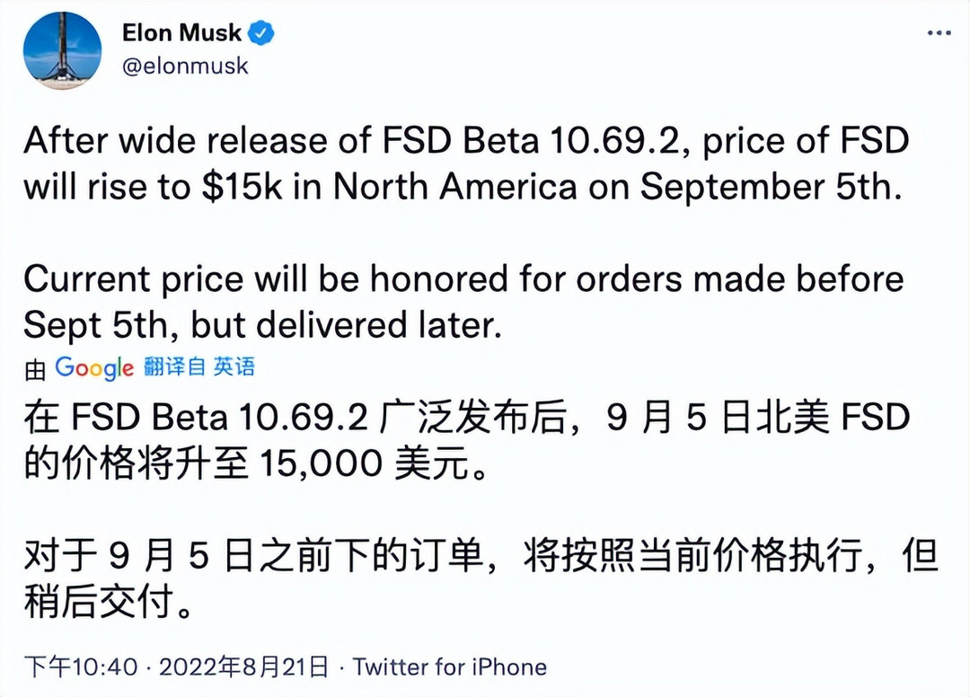Click the Chinese paragraph starting 对于 9 月
This screenshot has width=970, height=697.
click(x=481, y=578)
